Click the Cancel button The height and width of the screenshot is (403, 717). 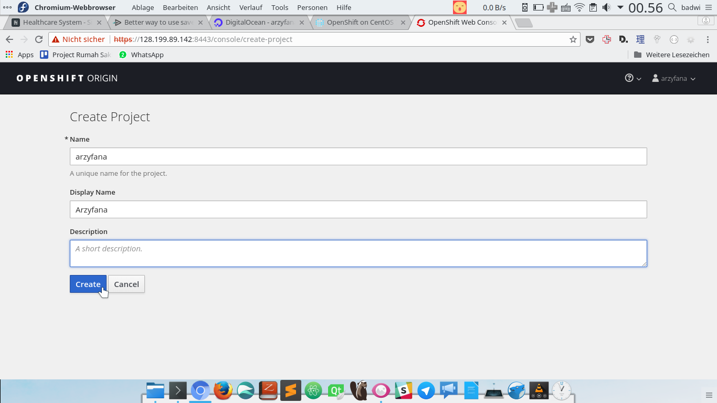coord(126,284)
